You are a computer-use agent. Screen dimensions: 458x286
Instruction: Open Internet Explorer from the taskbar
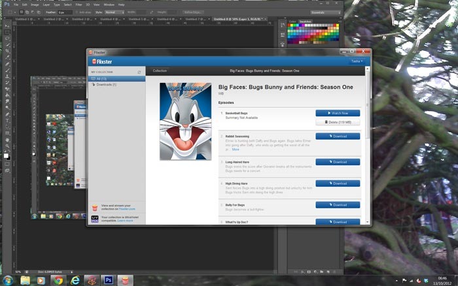pyautogui.click(x=75, y=281)
